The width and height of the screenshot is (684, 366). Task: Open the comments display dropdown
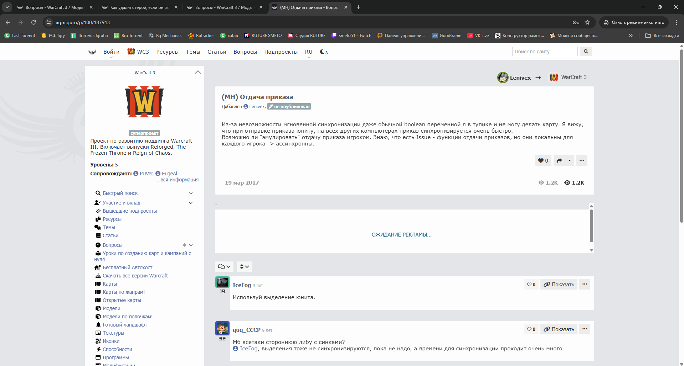224,267
